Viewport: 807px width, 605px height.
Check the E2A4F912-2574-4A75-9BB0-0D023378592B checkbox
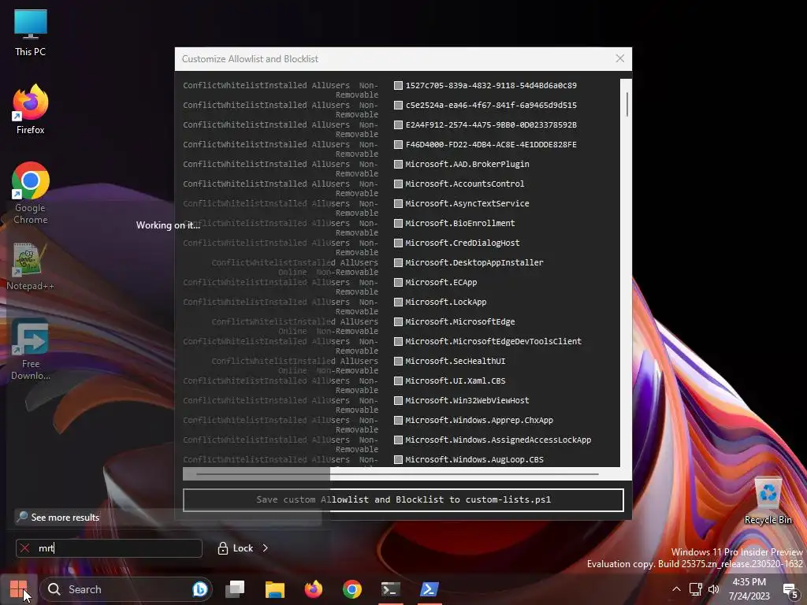tap(398, 125)
